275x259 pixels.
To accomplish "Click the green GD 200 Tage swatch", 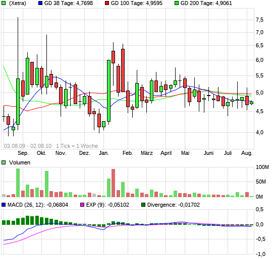I will coord(177,3).
